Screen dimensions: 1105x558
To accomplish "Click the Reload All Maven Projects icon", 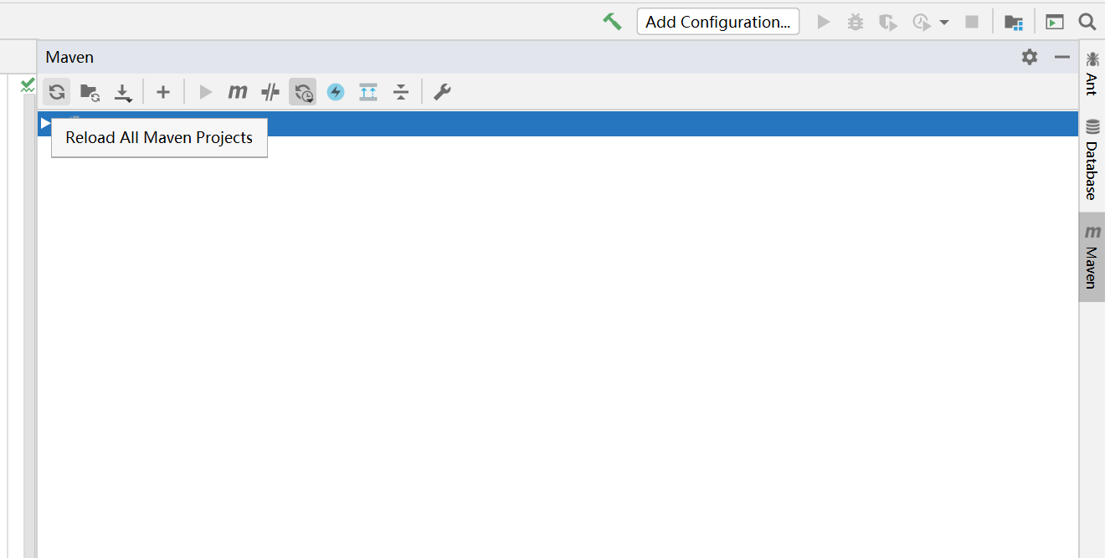I will pos(57,92).
